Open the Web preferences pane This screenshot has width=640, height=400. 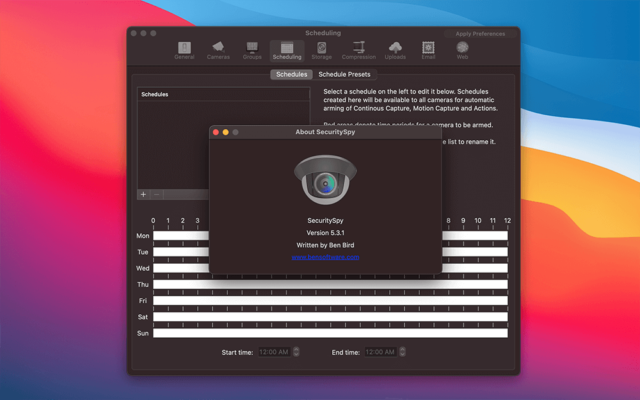click(463, 51)
